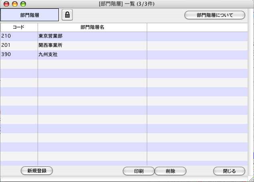Viewport: 254px width, 182px height.
Task: Sort by the コード column header
Action: click(19, 27)
